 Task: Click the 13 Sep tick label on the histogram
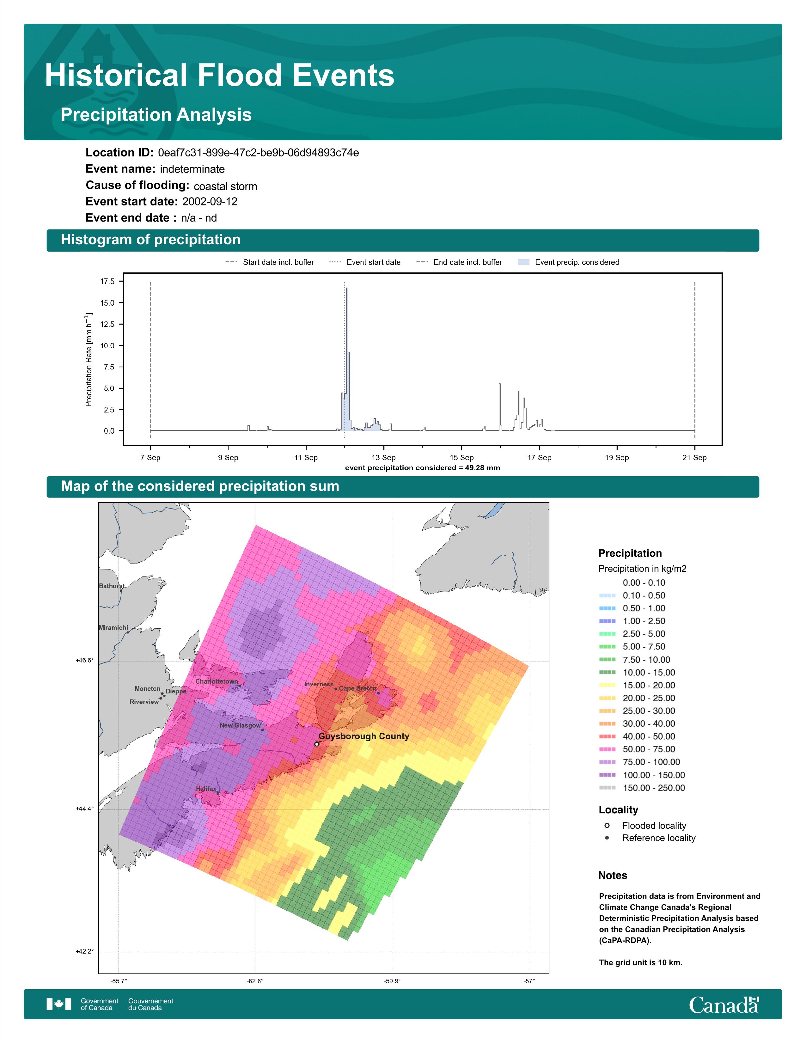tap(383, 458)
